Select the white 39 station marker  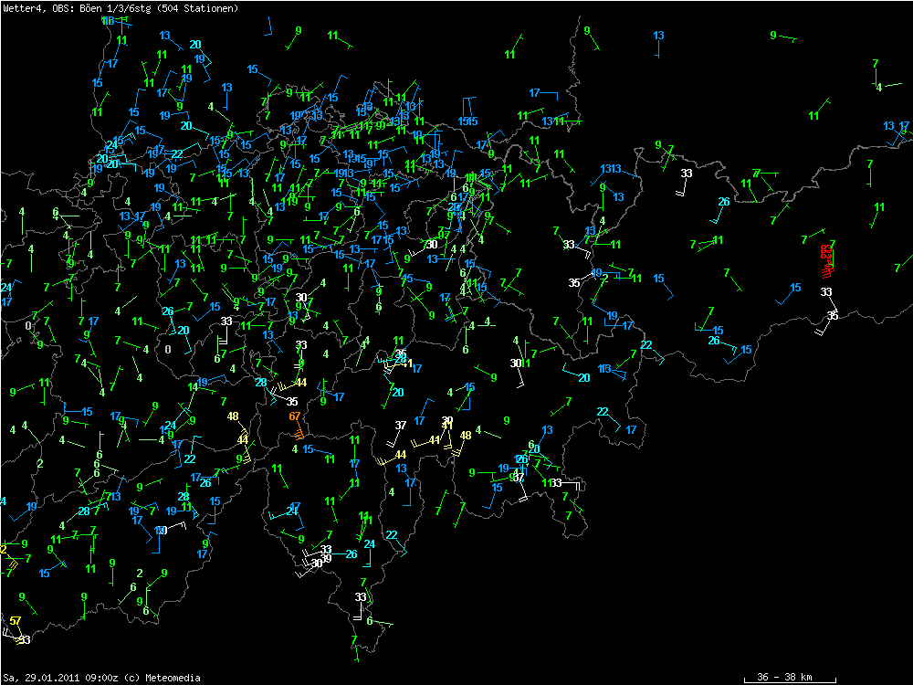(x=326, y=558)
